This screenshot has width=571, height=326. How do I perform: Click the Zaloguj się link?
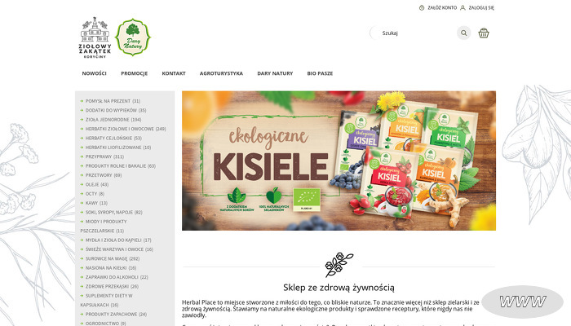tap(481, 7)
